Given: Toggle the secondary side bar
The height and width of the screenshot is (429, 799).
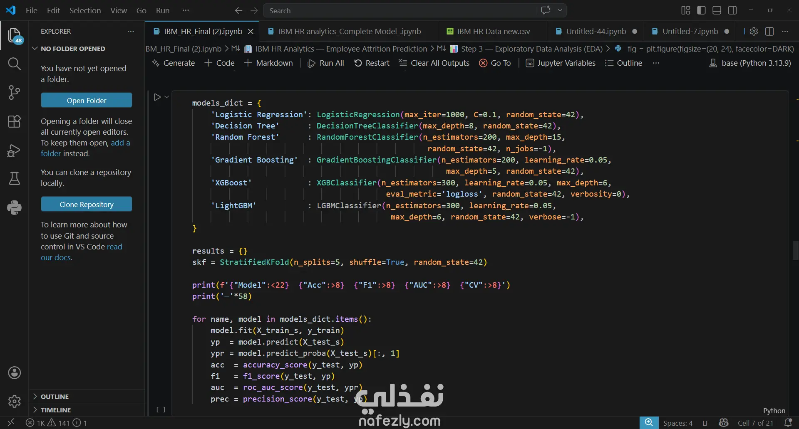Looking at the screenshot, I should point(732,10).
